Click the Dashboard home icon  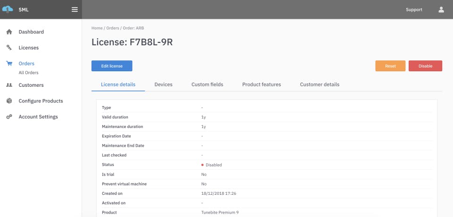[9, 32]
